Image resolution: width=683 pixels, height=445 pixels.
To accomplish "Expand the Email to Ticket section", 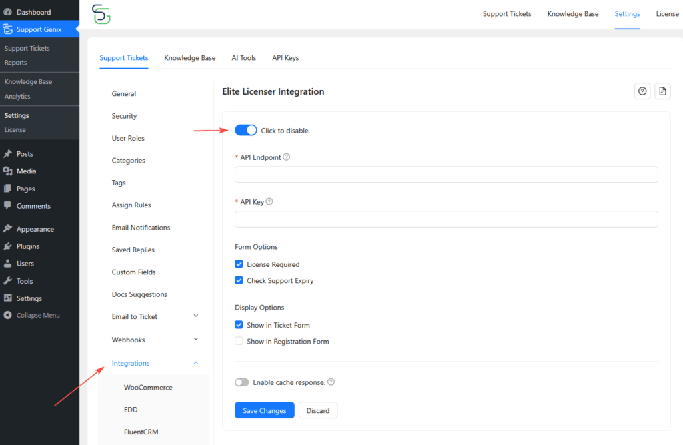I will pos(195,316).
